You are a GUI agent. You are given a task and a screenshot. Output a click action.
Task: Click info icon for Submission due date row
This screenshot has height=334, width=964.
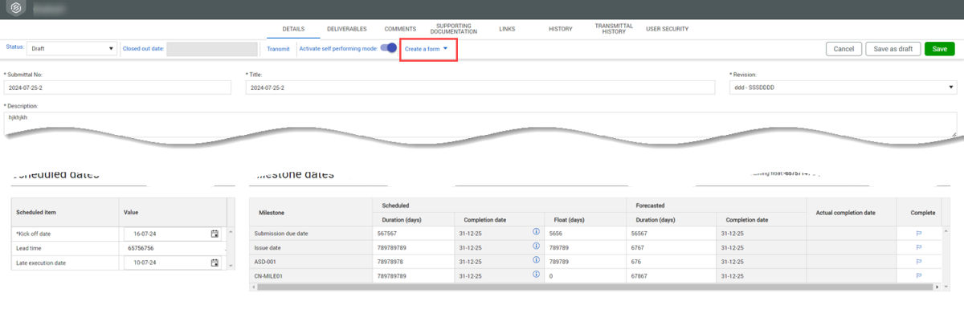536,233
